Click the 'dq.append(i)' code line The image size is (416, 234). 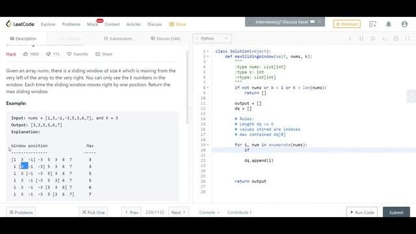(259, 161)
